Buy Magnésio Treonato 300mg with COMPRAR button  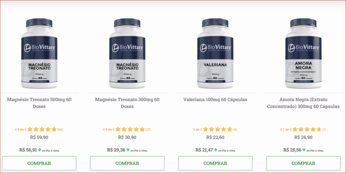pyautogui.click(x=127, y=163)
